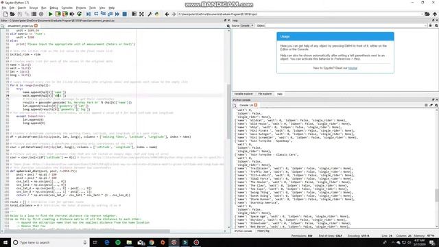The width and height of the screenshot is (439, 247).
Task: Stop debugging with blue square icon
Action: tap(125, 14)
